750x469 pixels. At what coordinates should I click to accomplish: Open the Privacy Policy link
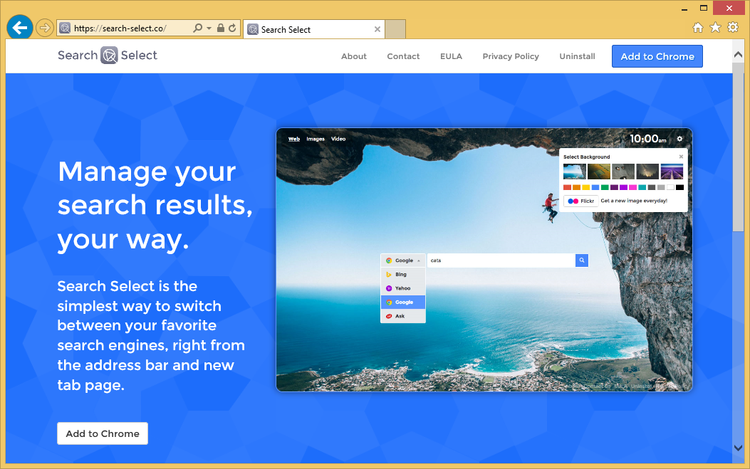(x=511, y=56)
